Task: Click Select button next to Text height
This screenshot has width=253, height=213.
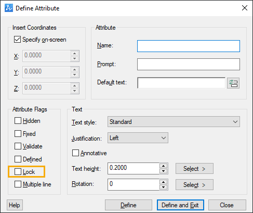Action: coord(194,168)
